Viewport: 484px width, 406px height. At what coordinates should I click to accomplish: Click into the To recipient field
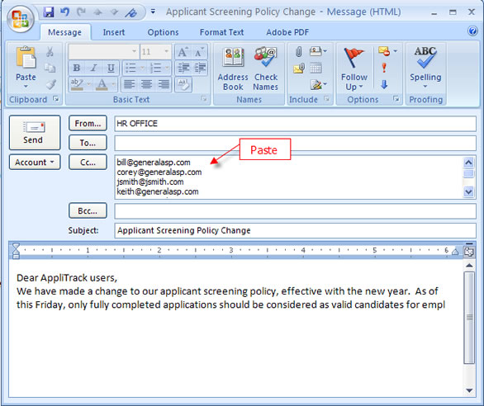pyautogui.click(x=295, y=143)
